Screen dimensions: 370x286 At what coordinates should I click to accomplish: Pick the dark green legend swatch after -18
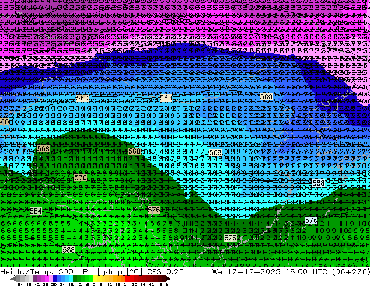[75, 279]
